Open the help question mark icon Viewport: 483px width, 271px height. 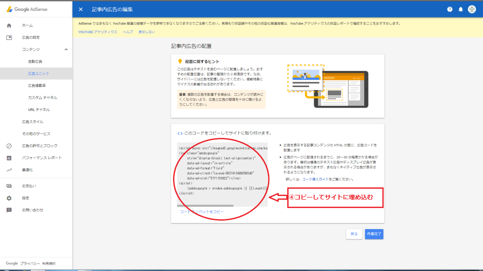[450, 9]
